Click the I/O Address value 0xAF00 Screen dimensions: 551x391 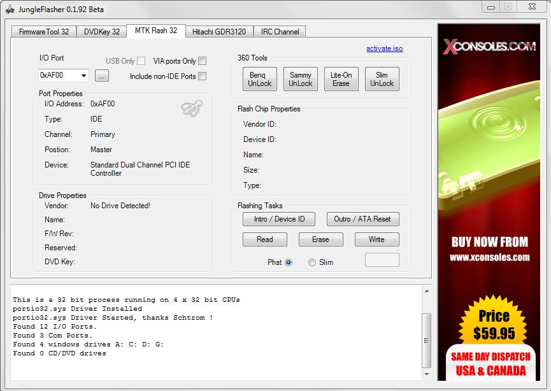pyautogui.click(x=103, y=104)
